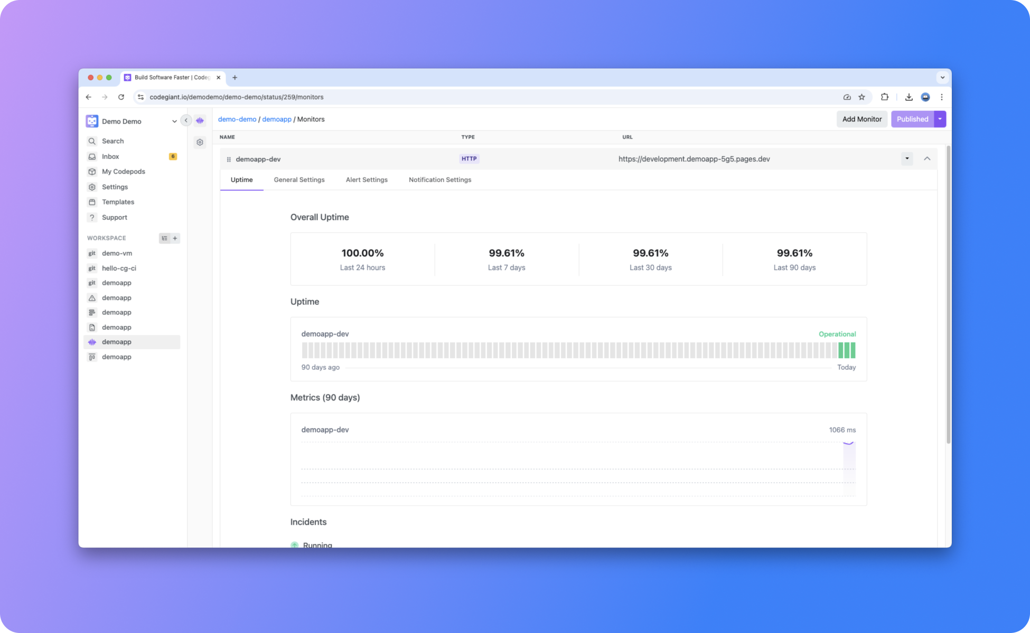Click the Published button
Viewport: 1030px width, 633px height.
(x=912, y=119)
